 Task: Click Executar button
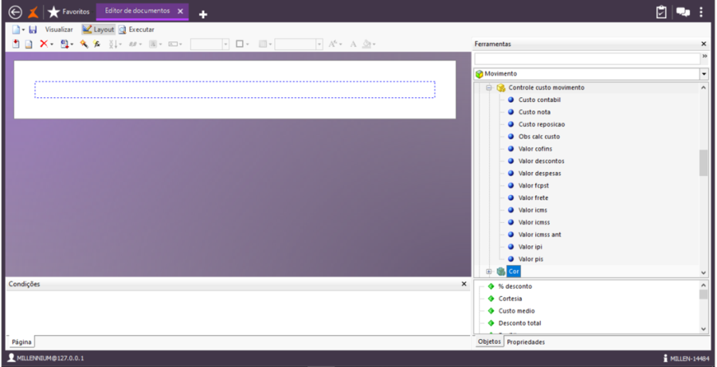136,29
